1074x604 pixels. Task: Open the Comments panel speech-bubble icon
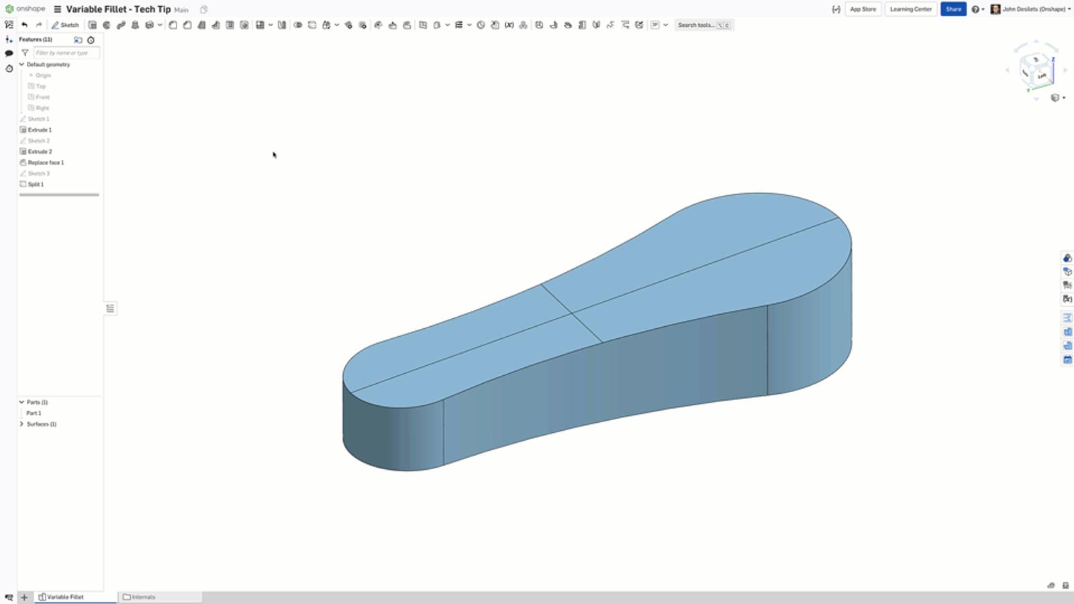tap(9, 54)
